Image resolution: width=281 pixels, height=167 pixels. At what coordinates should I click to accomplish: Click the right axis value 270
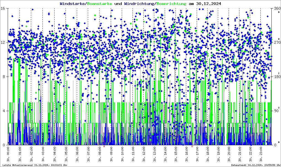point(276,42)
